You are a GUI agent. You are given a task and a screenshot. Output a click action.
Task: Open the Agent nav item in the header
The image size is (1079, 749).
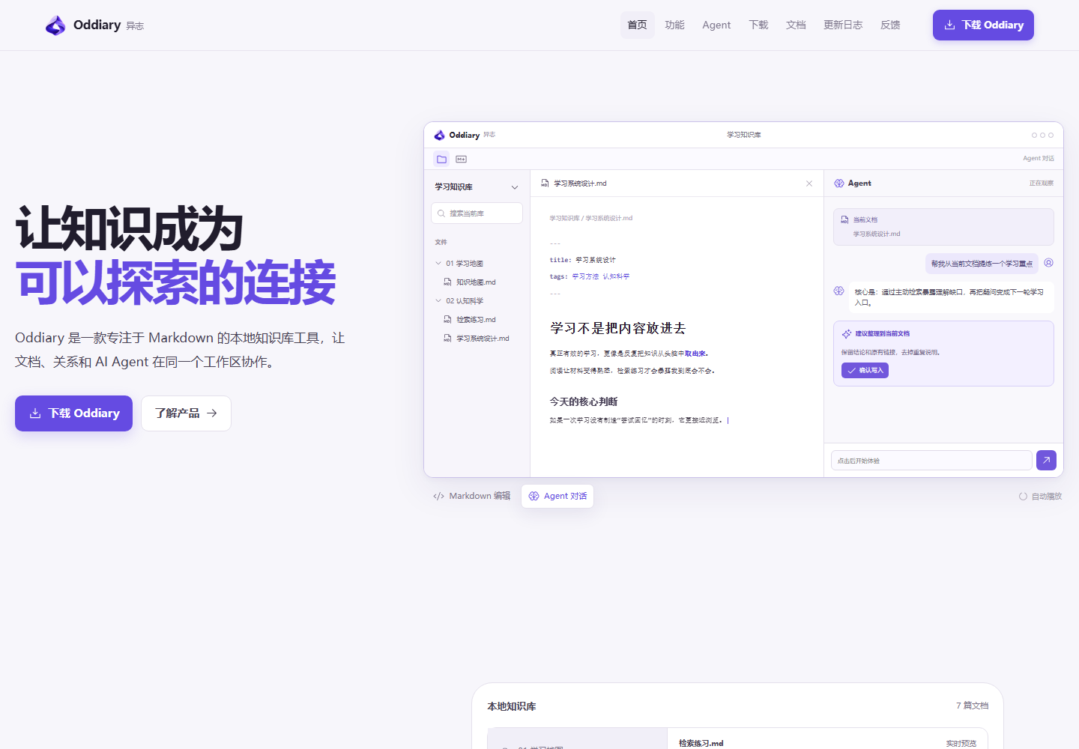tap(716, 25)
